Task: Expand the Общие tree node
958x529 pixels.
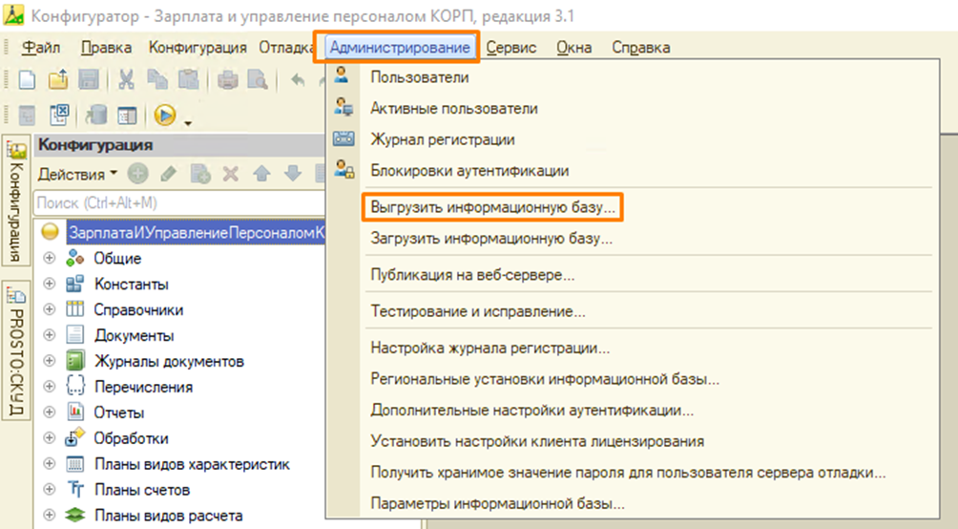Action: (51, 259)
